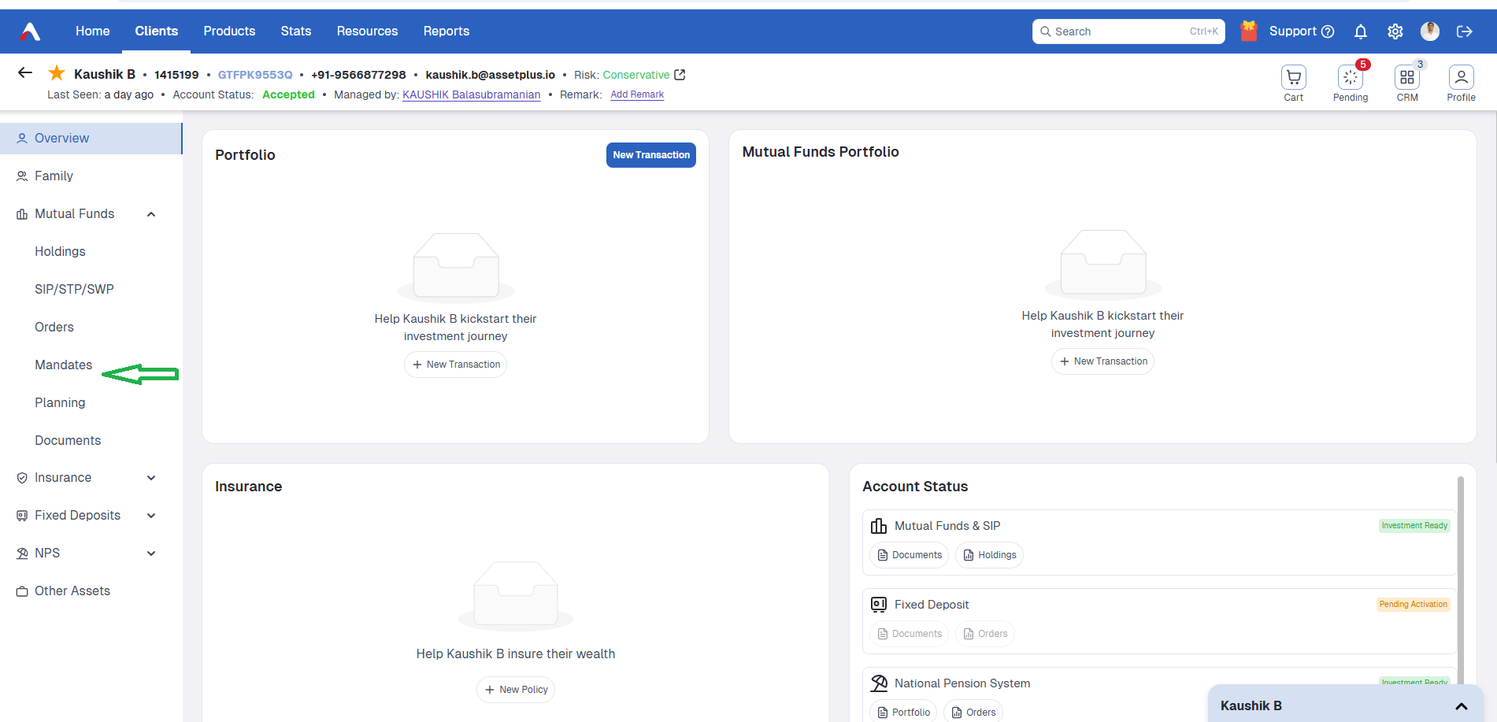Click the gift box icon beside Support

[1249, 31]
